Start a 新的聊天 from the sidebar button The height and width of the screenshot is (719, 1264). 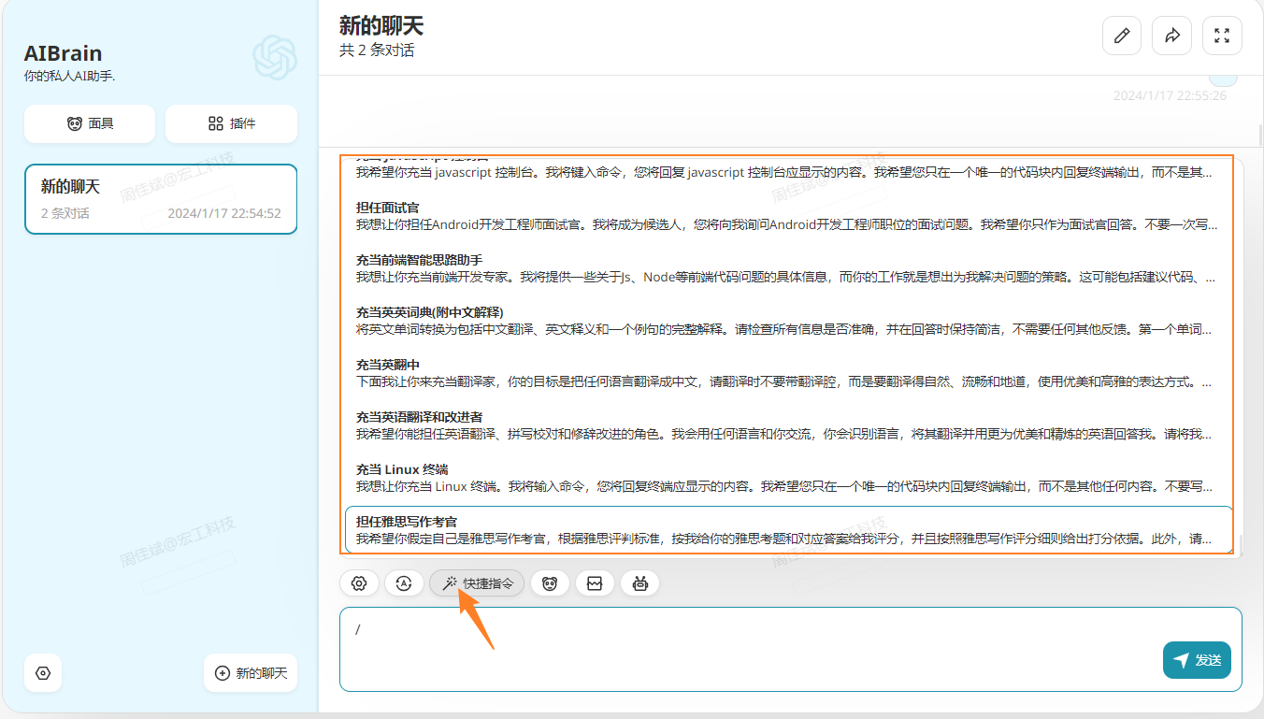point(251,673)
